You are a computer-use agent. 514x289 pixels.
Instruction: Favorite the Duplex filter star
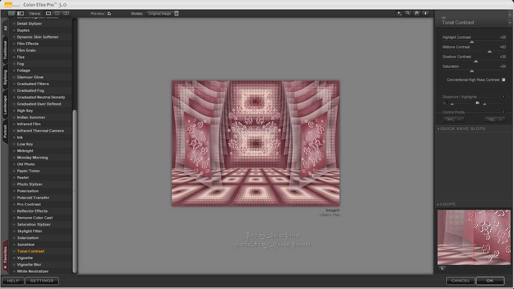coord(14,30)
